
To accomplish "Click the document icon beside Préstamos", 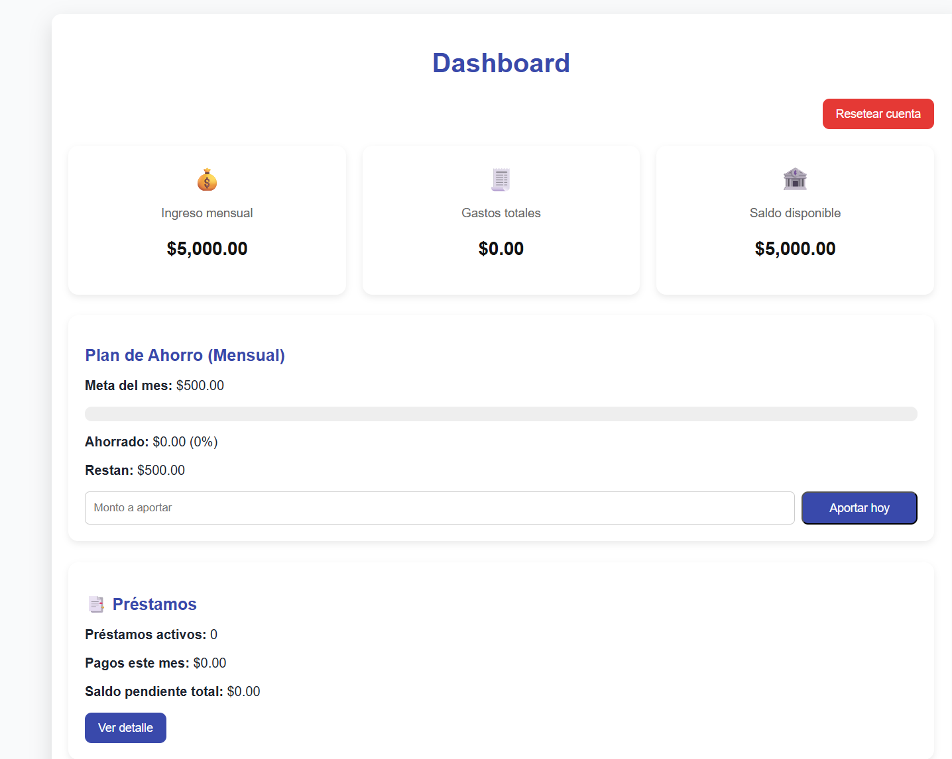I will (96, 604).
